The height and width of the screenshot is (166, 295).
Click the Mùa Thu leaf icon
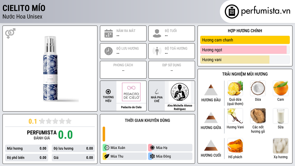(107, 156)
